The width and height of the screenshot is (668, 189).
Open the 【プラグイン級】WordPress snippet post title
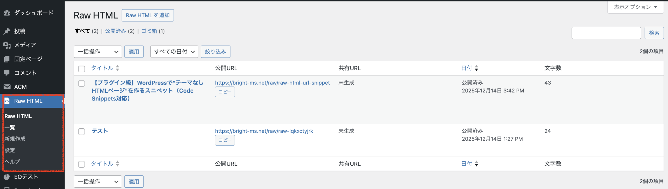click(147, 91)
